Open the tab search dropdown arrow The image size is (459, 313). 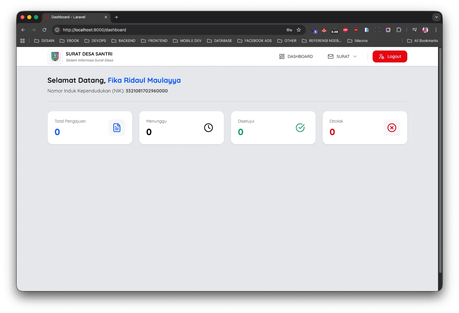437,17
